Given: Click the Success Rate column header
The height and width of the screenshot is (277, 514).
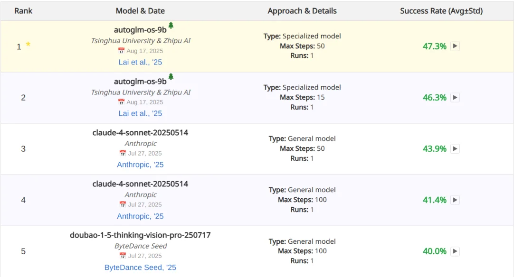Looking at the screenshot, I should [x=441, y=10].
